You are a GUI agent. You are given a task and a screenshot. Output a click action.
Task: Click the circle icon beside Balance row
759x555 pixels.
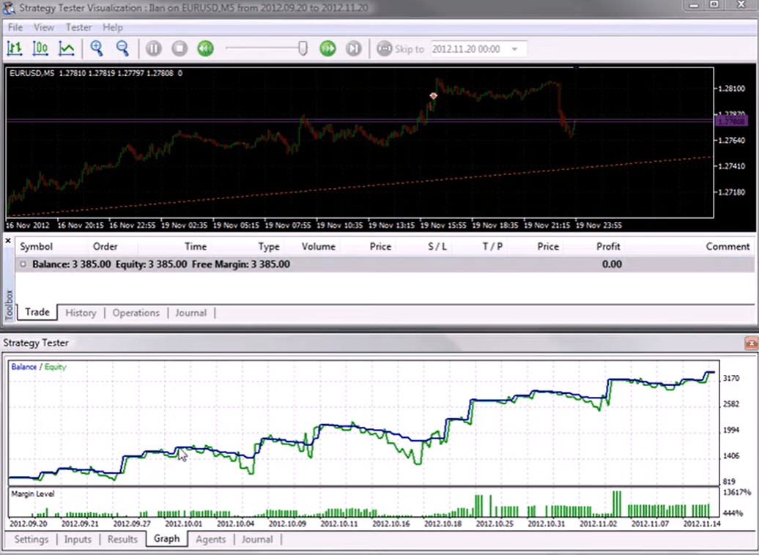[23, 264]
